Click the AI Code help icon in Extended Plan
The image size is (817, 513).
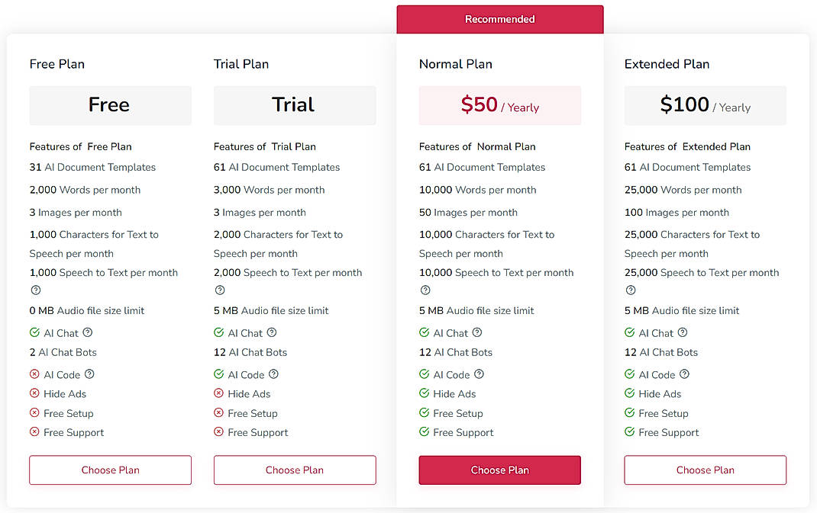tap(683, 374)
